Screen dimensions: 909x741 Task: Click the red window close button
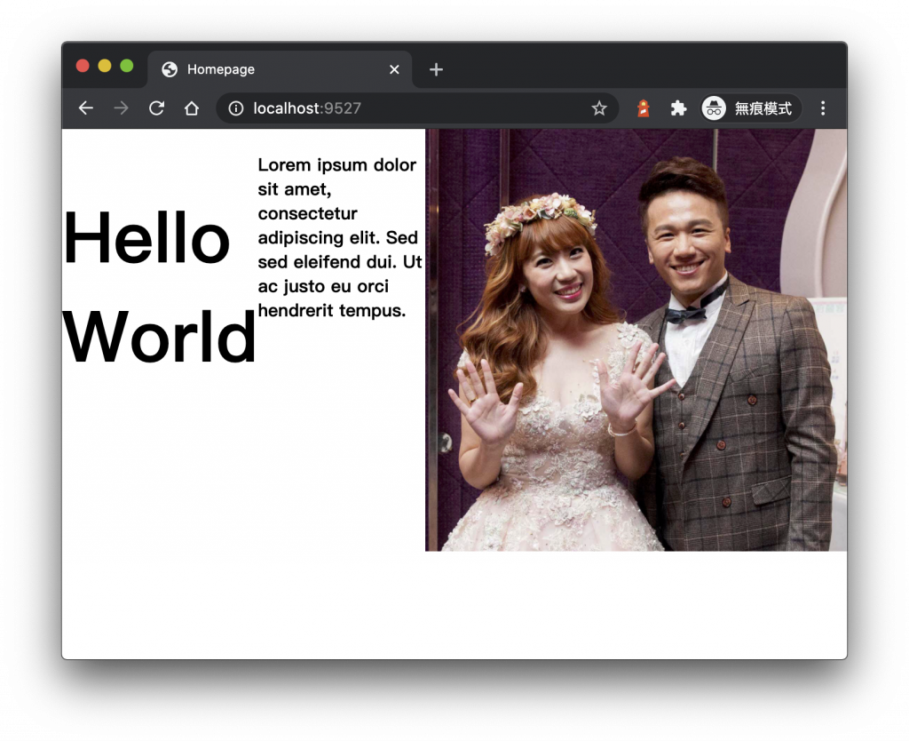click(83, 66)
